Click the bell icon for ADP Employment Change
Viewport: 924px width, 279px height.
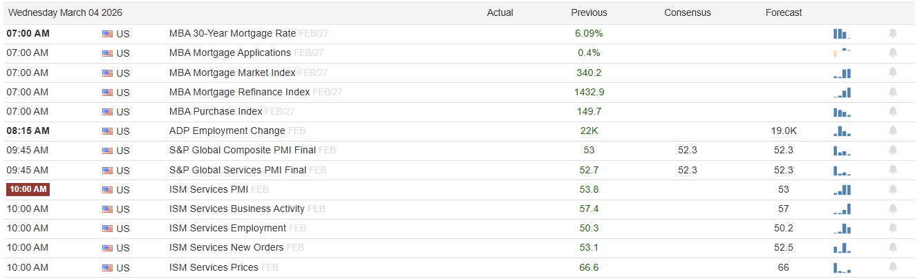point(893,131)
